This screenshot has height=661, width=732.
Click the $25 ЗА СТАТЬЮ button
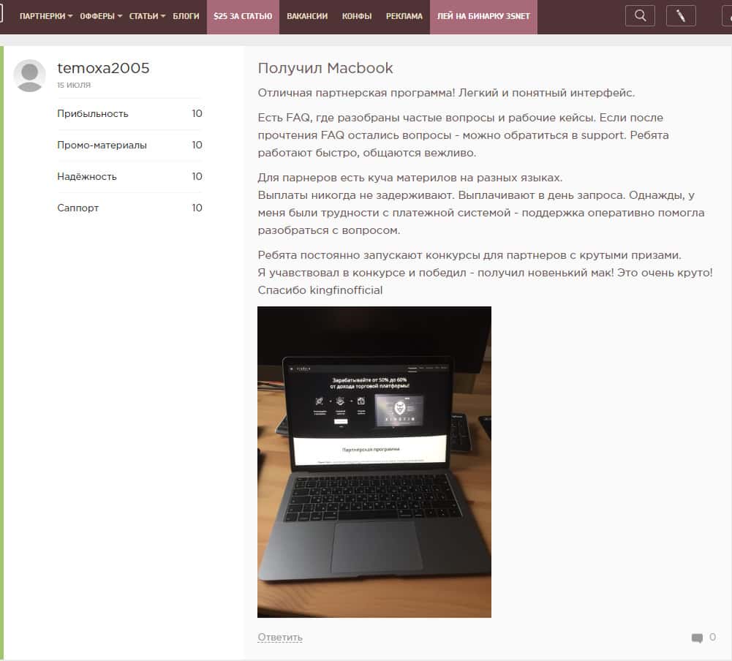coord(243,16)
